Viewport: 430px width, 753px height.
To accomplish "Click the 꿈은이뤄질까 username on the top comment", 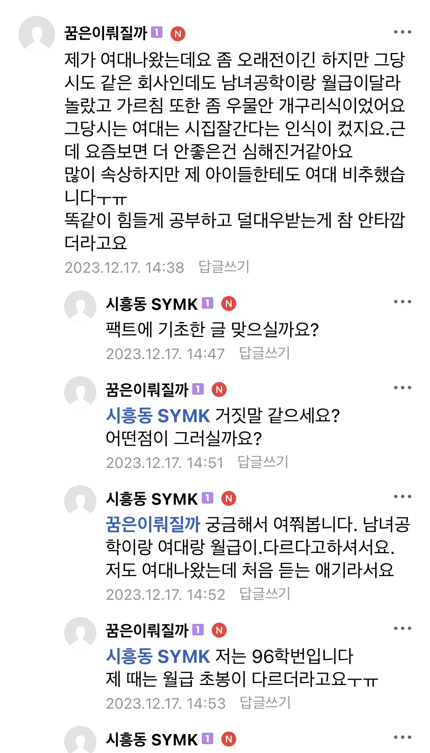I will coord(106,33).
